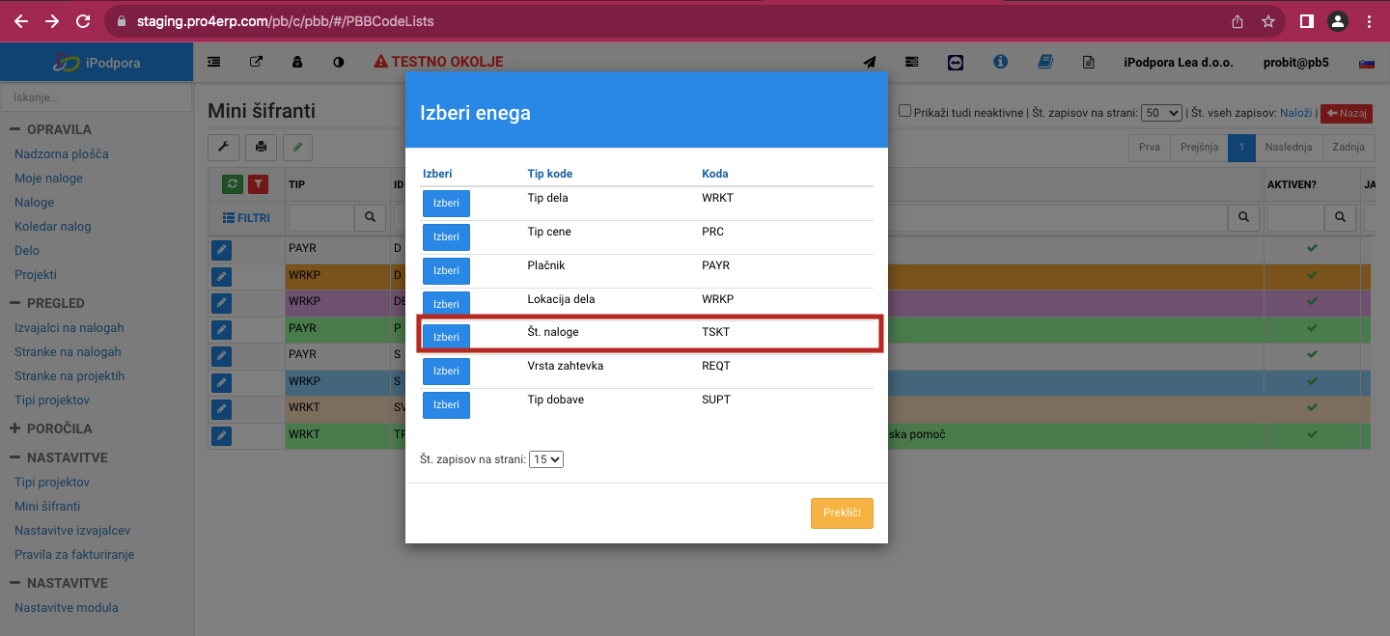Open Koledar nalog in sidebar
The width and height of the screenshot is (1390, 636).
pyautogui.click(x=53, y=227)
